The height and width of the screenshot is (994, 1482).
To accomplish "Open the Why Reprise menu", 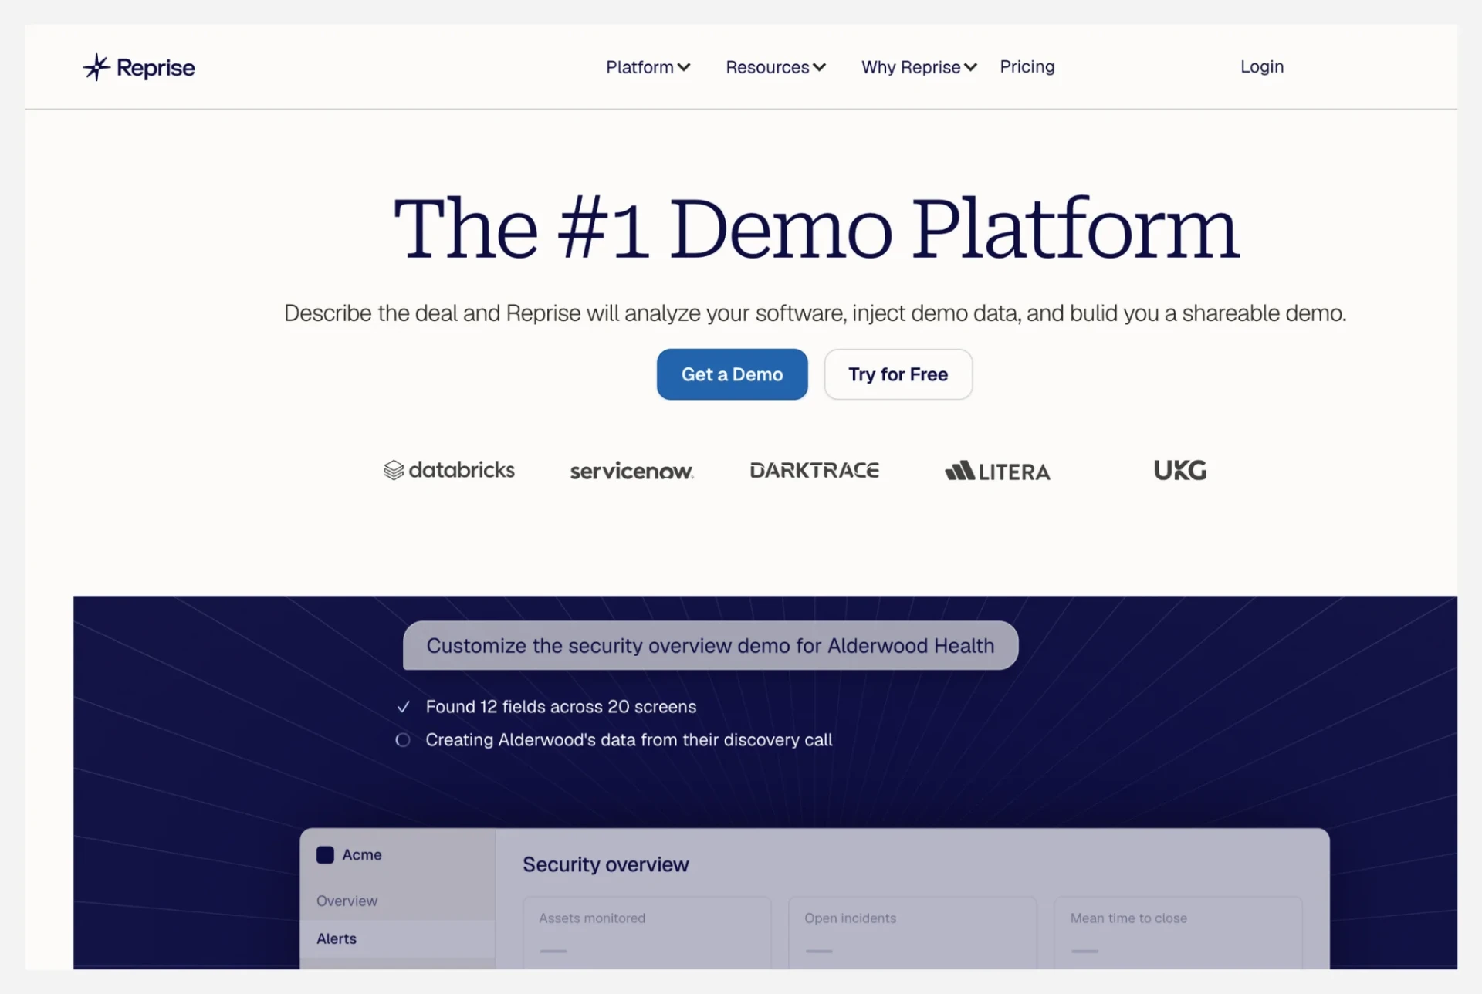I will pos(919,67).
